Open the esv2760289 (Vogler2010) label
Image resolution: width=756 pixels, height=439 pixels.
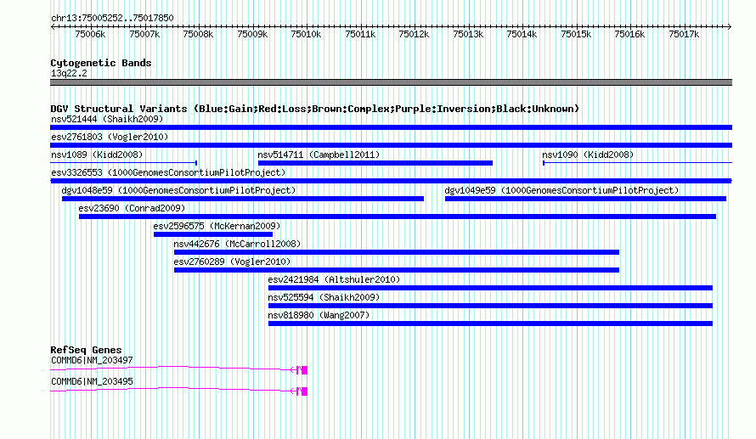[x=232, y=262]
